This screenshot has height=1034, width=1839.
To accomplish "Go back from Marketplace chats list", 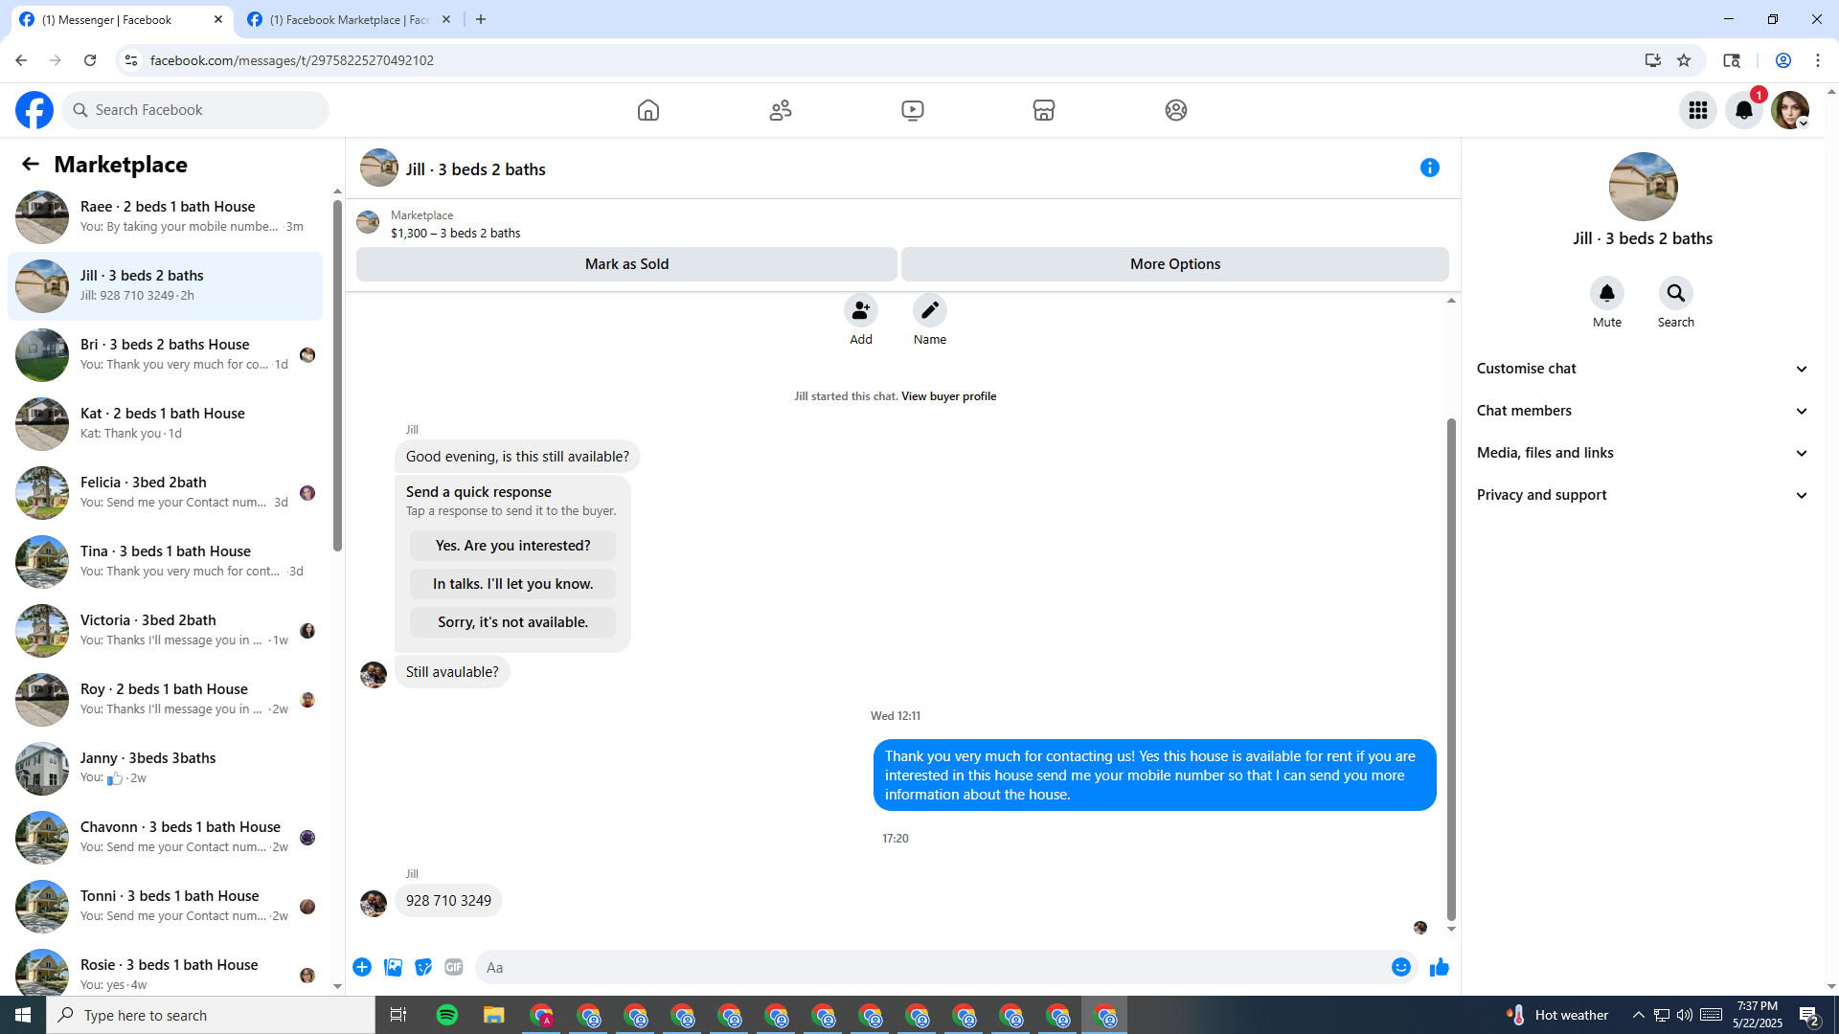I will [31, 165].
